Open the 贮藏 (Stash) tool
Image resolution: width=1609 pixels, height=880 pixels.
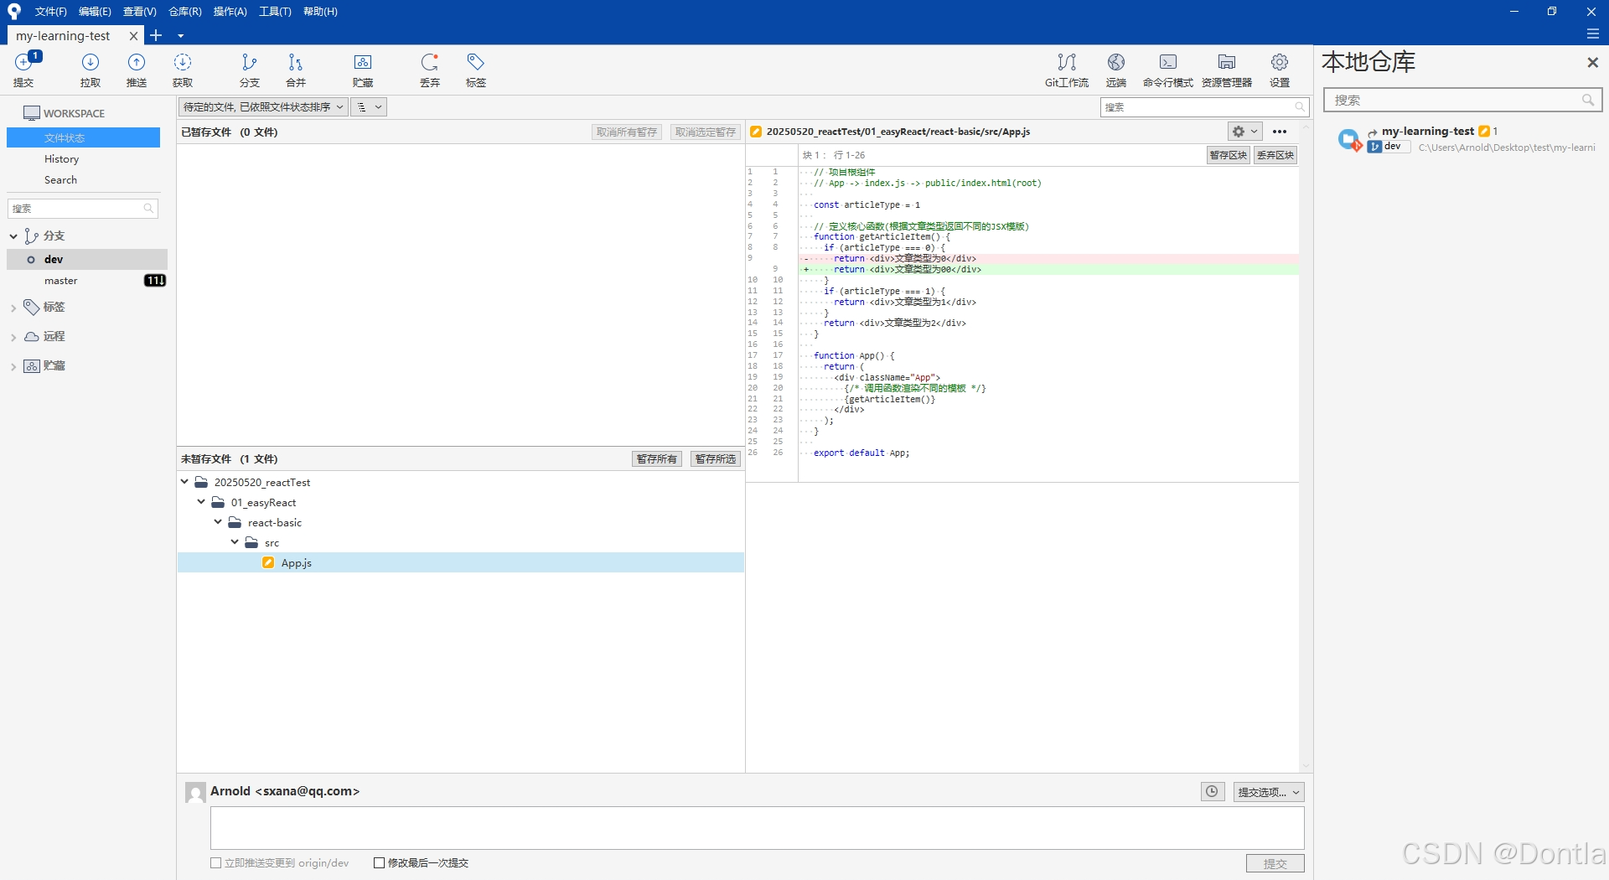pyautogui.click(x=363, y=70)
